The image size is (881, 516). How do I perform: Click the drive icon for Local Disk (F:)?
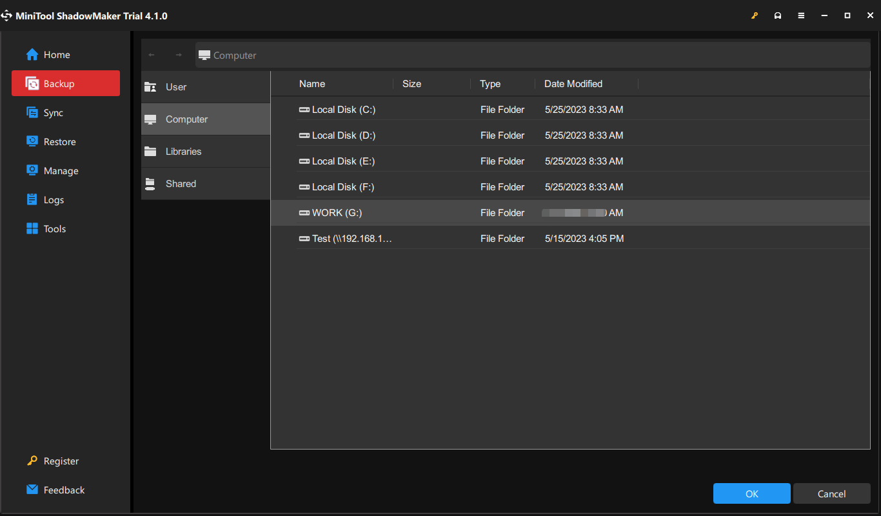304,187
